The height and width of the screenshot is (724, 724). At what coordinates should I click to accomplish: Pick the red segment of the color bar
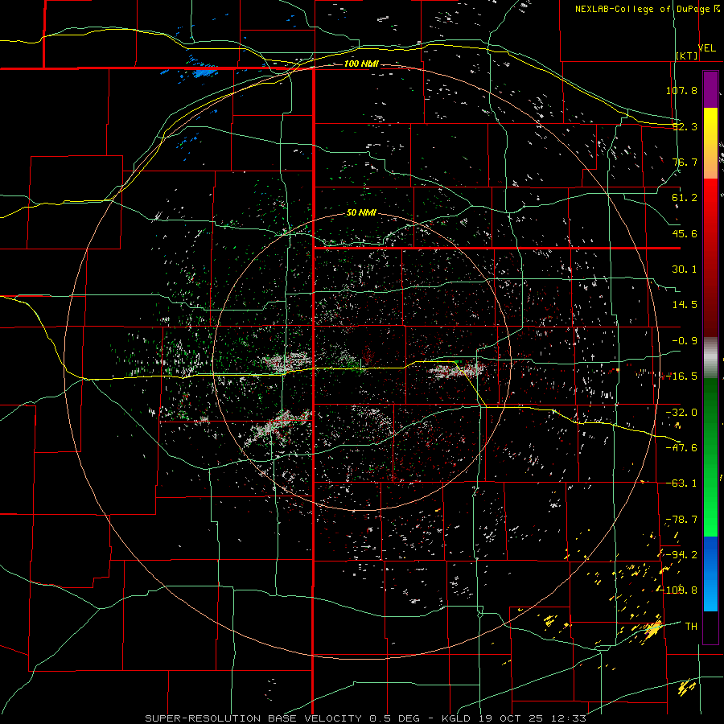click(710, 257)
